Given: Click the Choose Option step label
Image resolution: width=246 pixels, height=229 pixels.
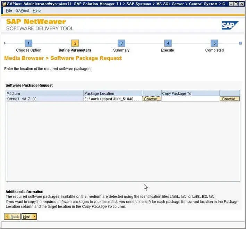Looking at the screenshot, I should click(x=28, y=50).
